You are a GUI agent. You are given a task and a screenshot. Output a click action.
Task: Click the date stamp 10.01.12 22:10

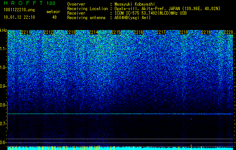[19, 17]
